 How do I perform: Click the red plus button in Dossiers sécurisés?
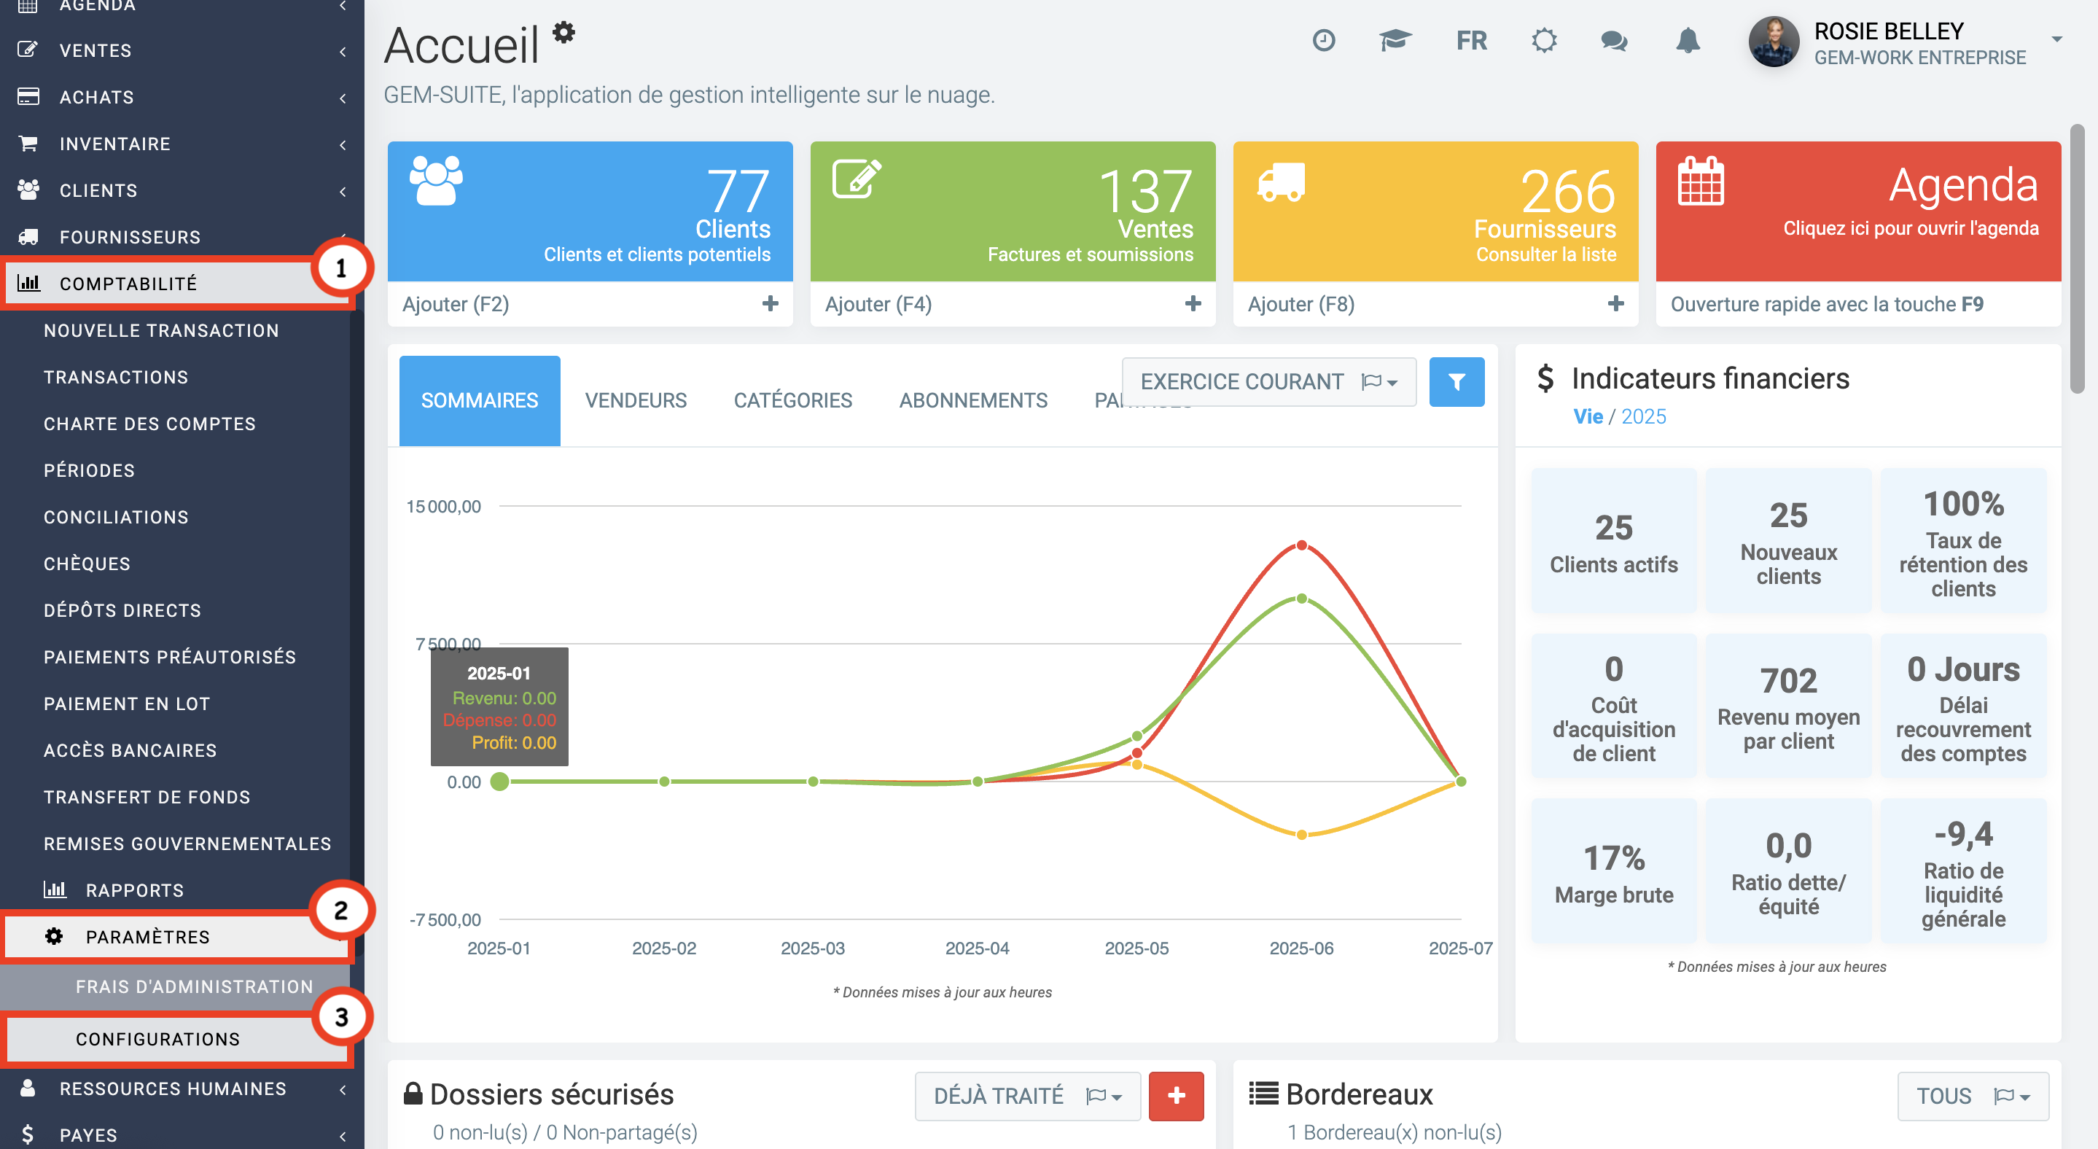[x=1175, y=1096]
